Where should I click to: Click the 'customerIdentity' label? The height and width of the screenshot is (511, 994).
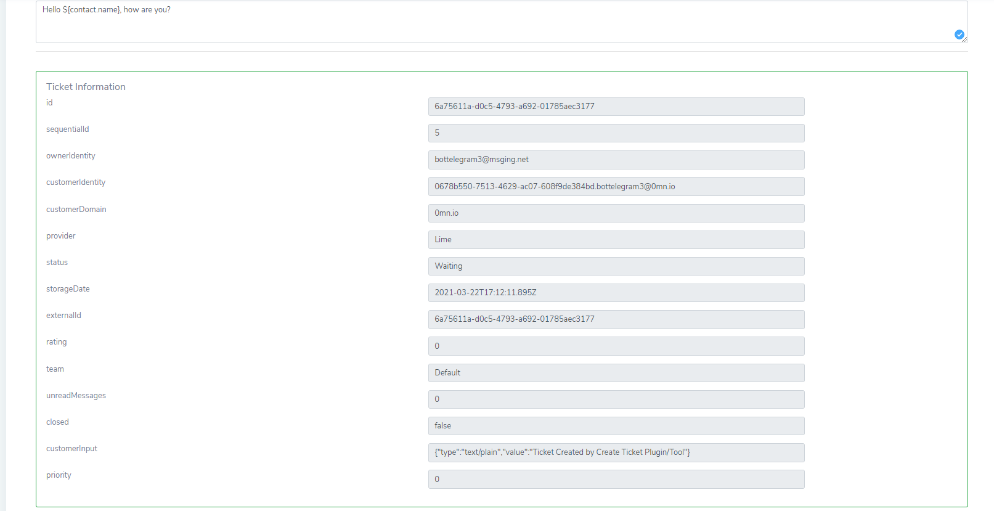coord(76,182)
